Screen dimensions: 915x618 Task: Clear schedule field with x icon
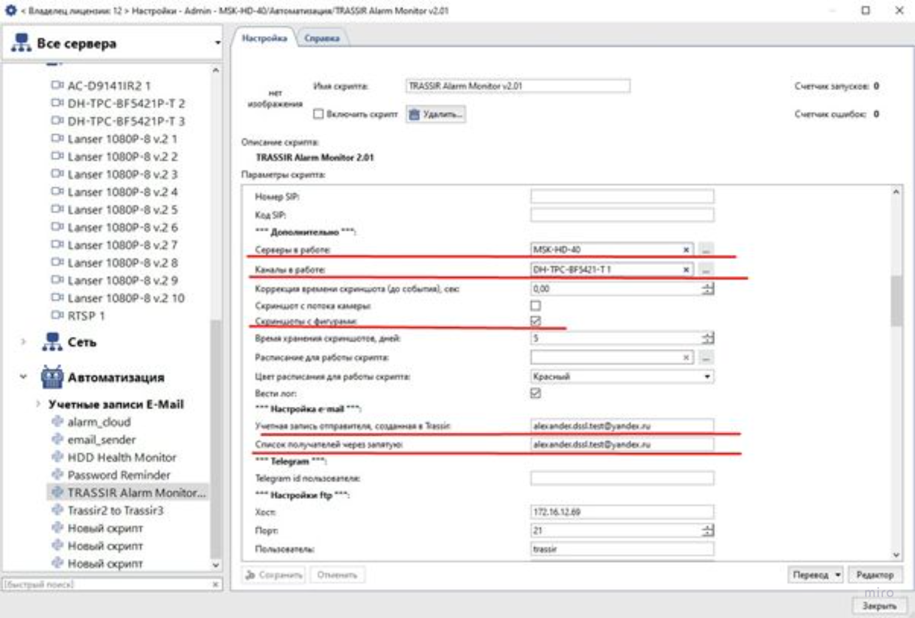tap(686, 357)
